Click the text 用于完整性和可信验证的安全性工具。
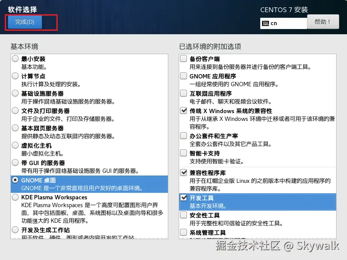 tap(236, 223)
